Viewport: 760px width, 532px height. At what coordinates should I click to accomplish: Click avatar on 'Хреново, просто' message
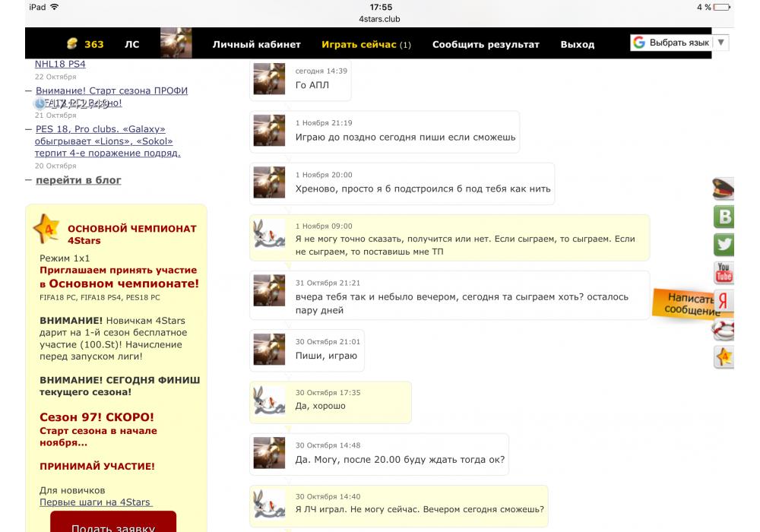point(269,182)
